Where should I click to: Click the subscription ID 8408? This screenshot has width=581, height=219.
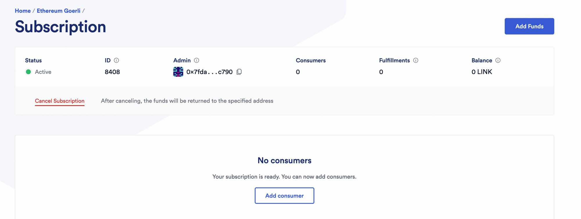113,72
